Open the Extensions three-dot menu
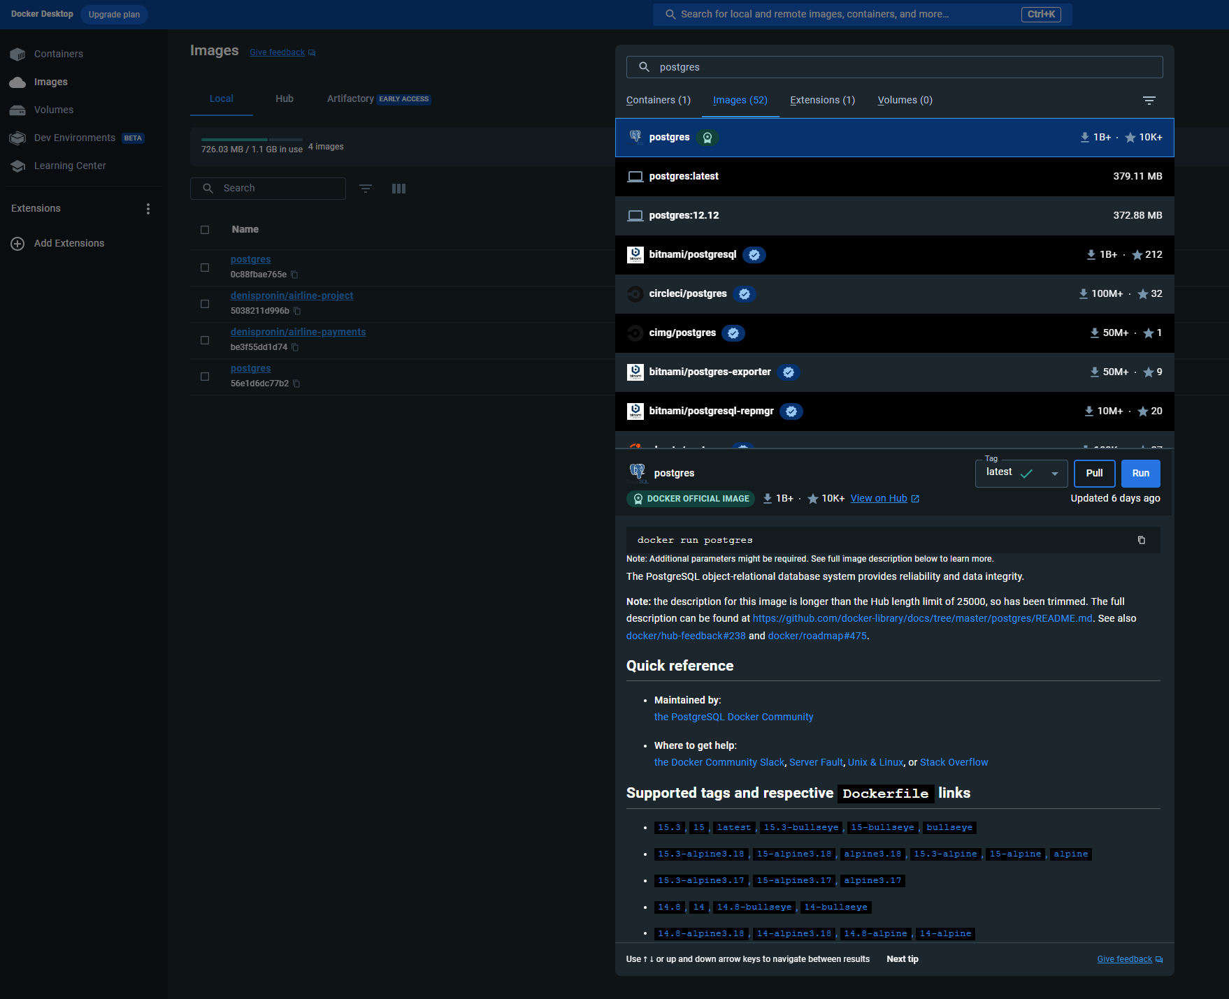The width and height of the screenshot is (1229, 999). click(x=148, y=209)
